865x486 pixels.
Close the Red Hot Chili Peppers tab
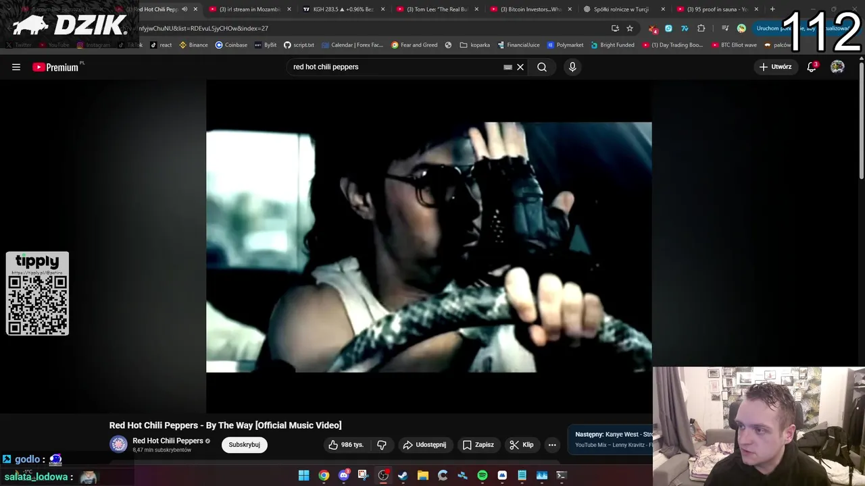(195, 9)
